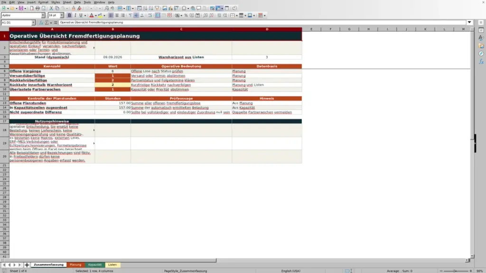Click the Format as Percent icon
Screen dimensions: 486x273
[186, 16]
